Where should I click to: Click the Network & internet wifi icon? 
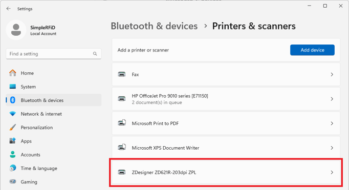click(13, 114)
